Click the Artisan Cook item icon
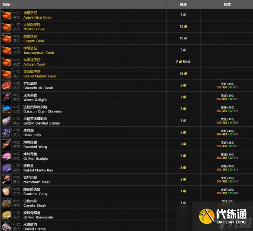Screen dimensions: 253x231 (6, 62)
